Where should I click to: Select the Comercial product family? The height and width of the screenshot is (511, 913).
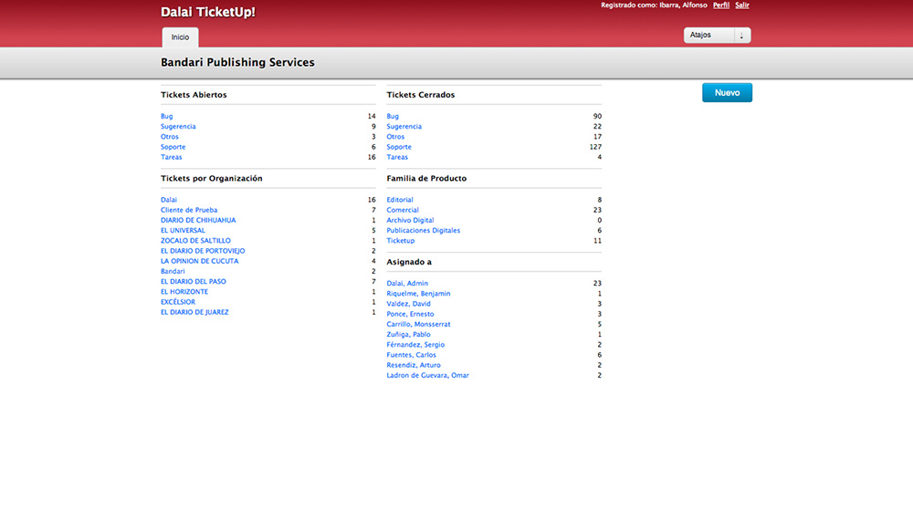pyautogui.click(x=403, y=210)
